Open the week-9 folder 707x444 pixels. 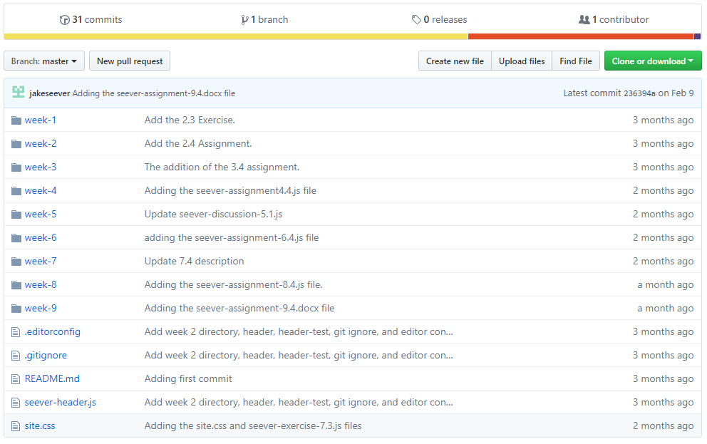pos(41,308)
